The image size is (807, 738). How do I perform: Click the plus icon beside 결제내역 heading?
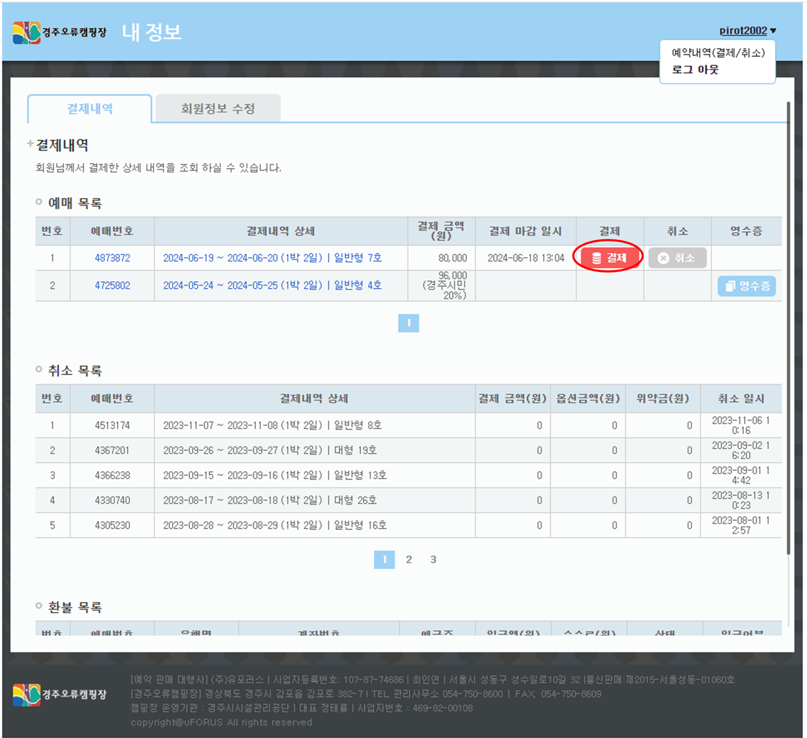tap(30, 143)
